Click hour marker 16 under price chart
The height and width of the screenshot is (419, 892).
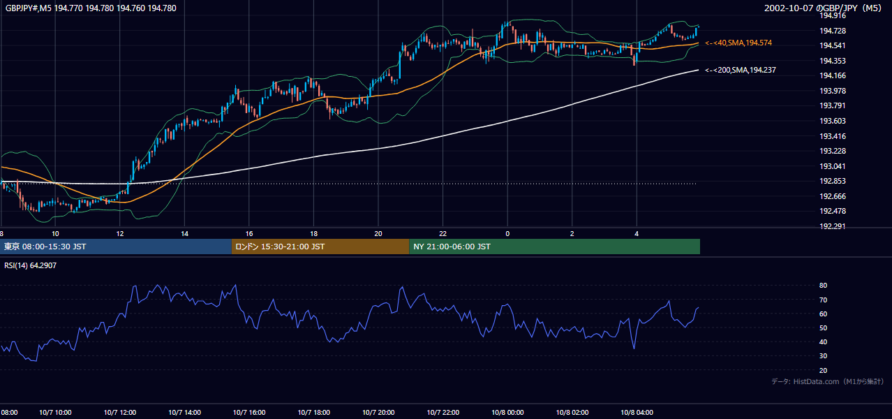click(249, 233)
